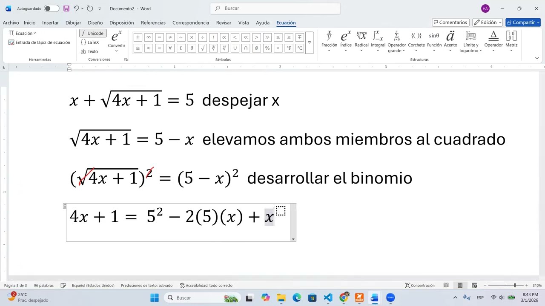
Task: Open Microsoft Edge from taskbar
Action: coord(297,297)
